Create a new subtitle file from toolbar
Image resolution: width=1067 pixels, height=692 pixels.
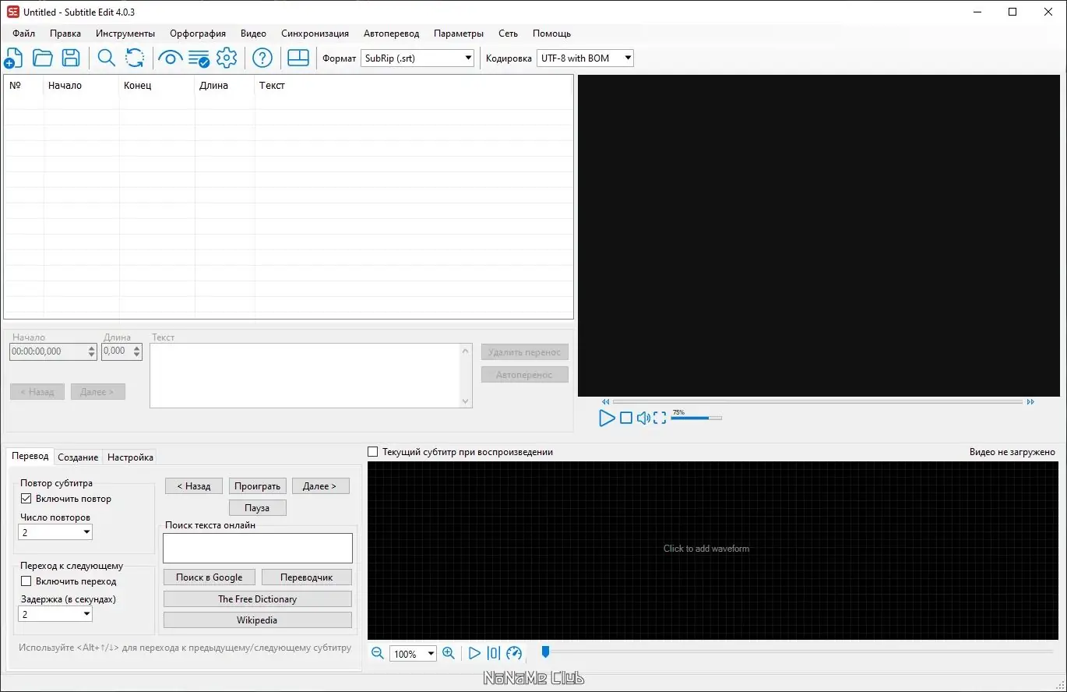(13, 58)
